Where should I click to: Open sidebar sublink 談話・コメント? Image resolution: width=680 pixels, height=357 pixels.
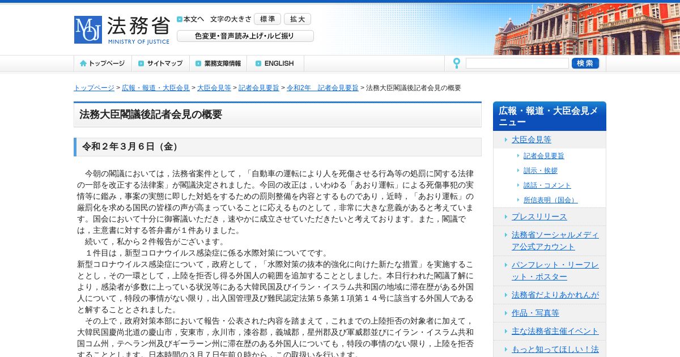(547, 185)
